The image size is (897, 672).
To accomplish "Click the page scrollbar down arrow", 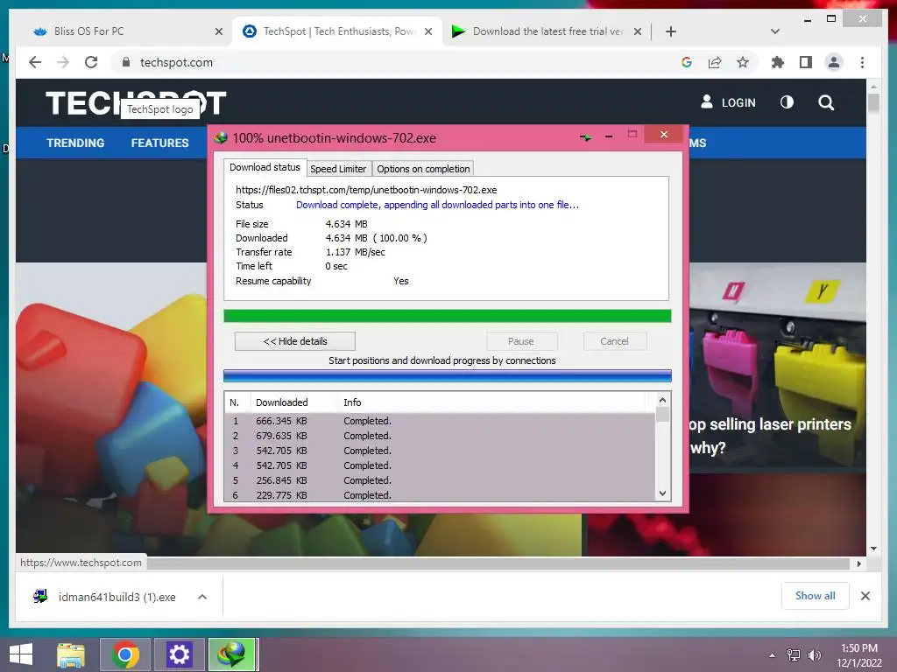I will 873,549.
